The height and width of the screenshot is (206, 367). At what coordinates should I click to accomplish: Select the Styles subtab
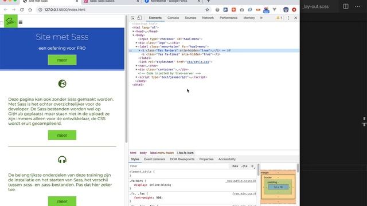(x=135, y=159)
